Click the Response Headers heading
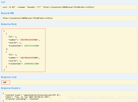 pyautogui.click(x=11, y=88)
